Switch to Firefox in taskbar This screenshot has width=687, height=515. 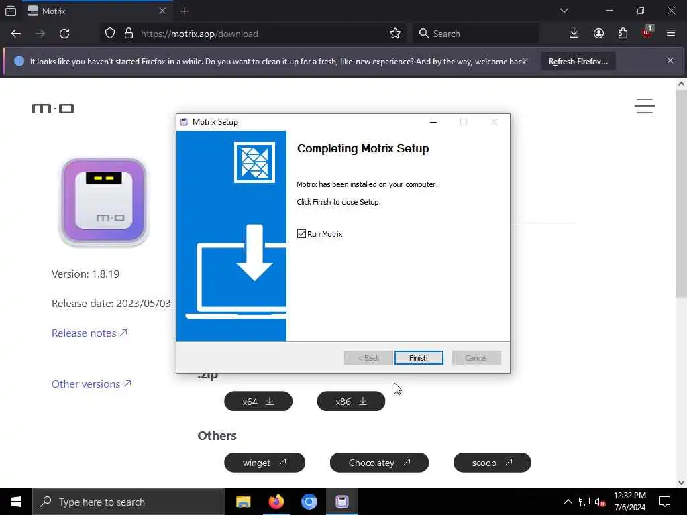(276, 502)
